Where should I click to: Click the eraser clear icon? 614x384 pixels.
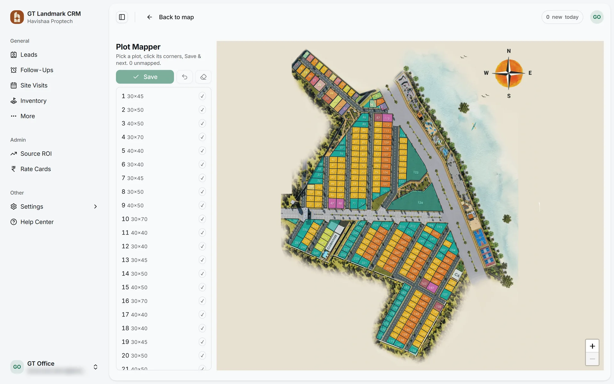203,77
